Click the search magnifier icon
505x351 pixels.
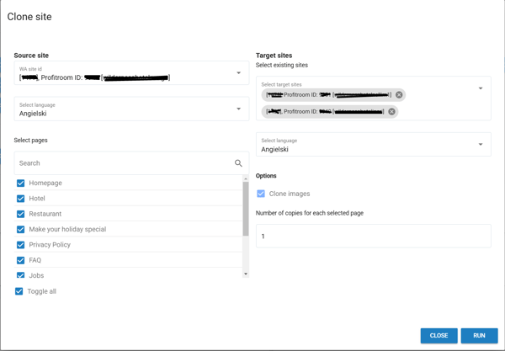(x=238, y=163)
